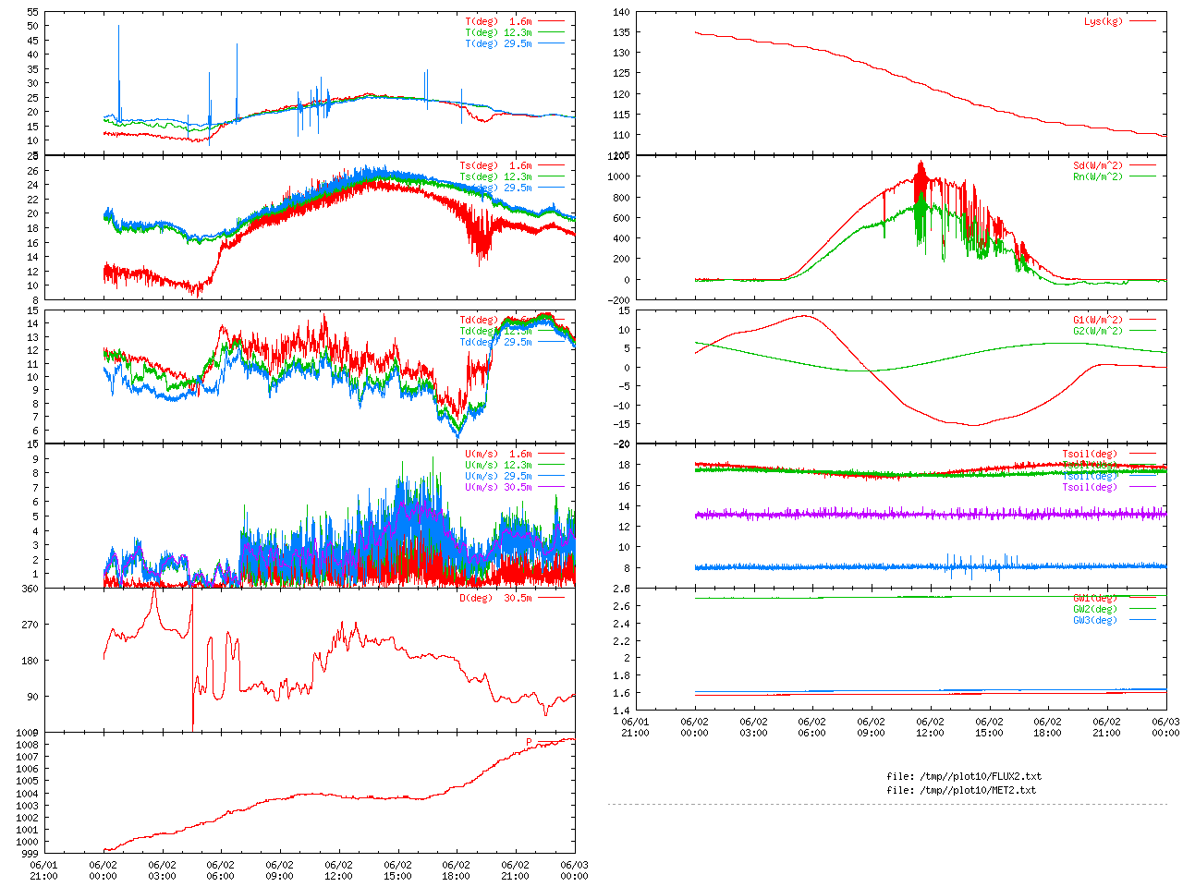Click the red-lined 'Tsoil(deg)' legend entry
The height and width of the screenshot is (887, 1183).
click(x=1090, y=455)
